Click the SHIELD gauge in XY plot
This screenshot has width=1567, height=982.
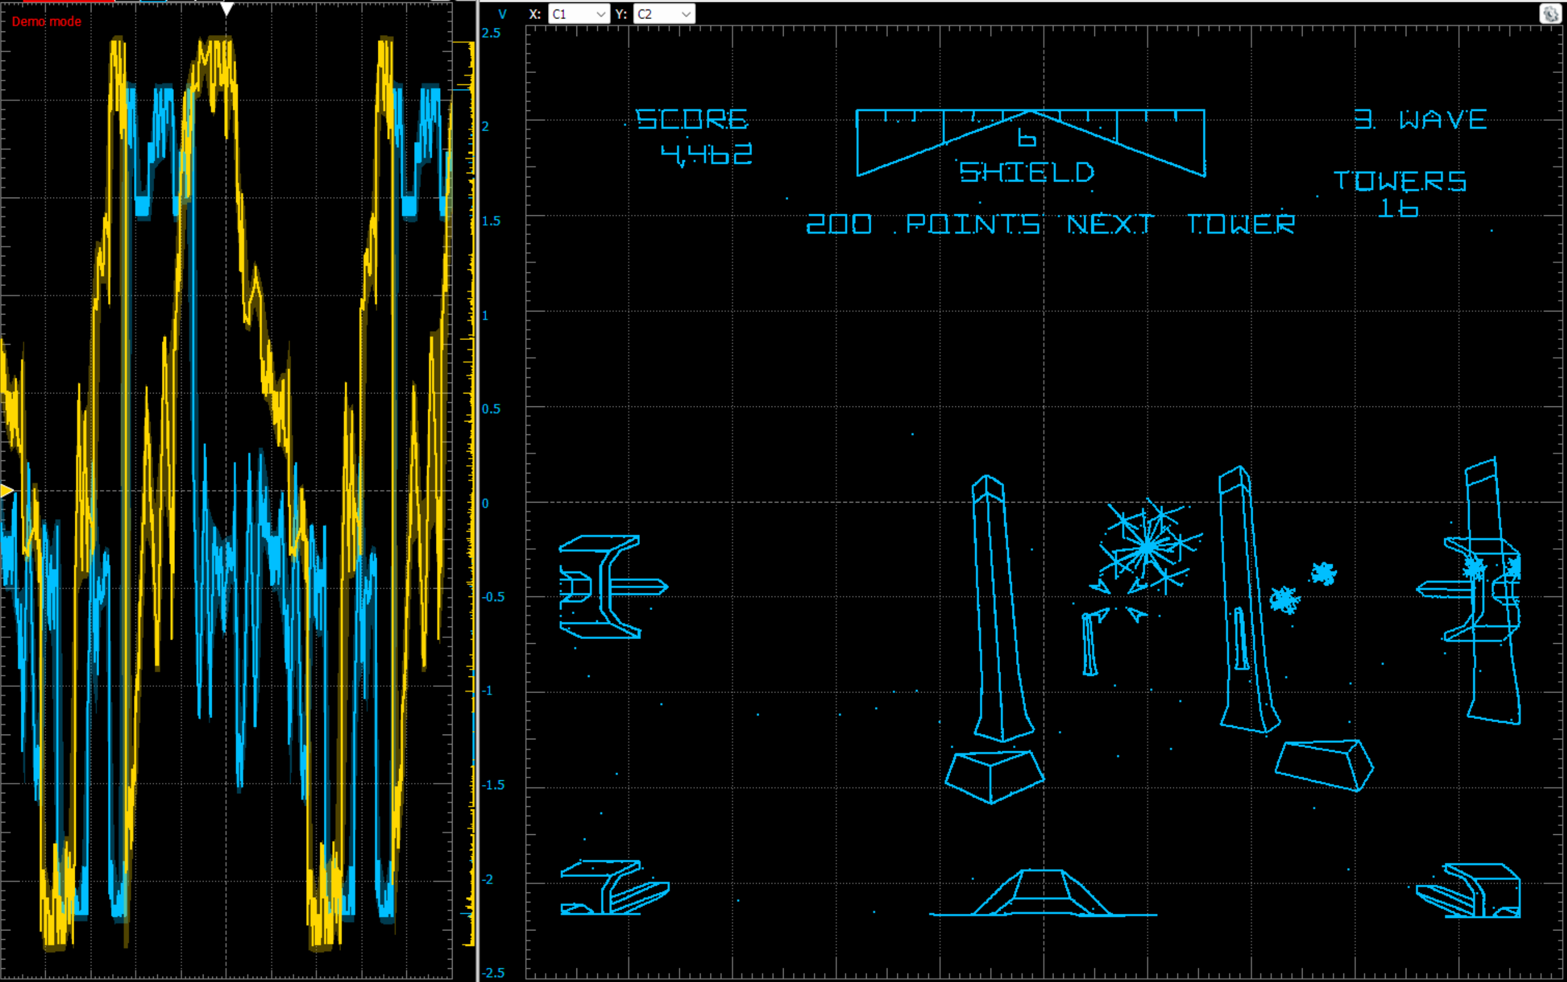1030,144
